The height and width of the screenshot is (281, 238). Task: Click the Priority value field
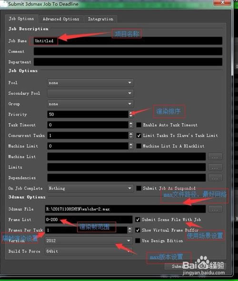(x=88, y=114)
